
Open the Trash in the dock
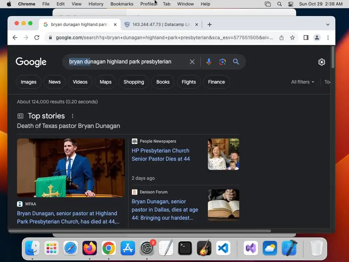[x=316, y=248]
